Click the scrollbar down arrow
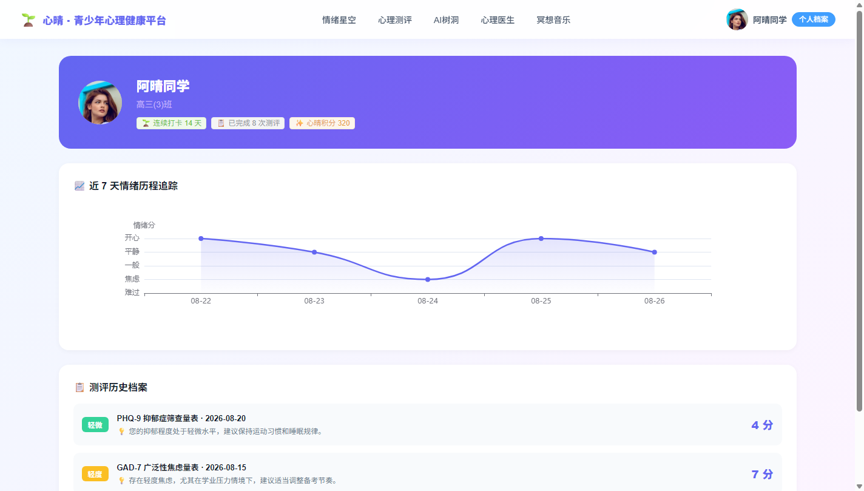Viewport: 864px width, 491px height. pos(859,486)
